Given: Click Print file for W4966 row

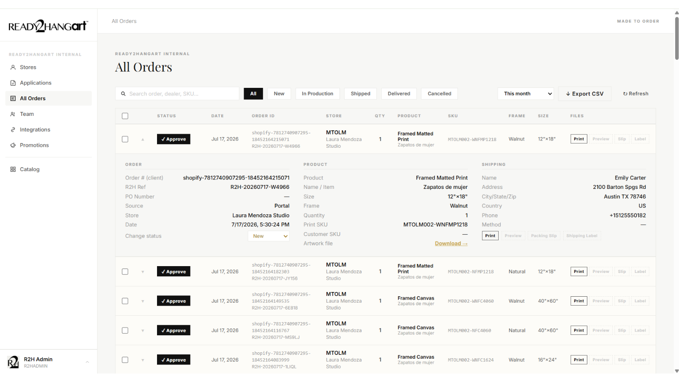Looking at the screenshot, I should (579, 139).
